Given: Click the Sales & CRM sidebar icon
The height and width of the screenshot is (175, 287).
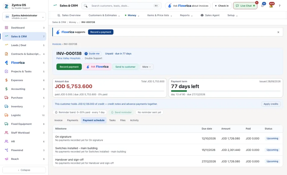Looking at the screenshot, I should [x=6, y=36].
